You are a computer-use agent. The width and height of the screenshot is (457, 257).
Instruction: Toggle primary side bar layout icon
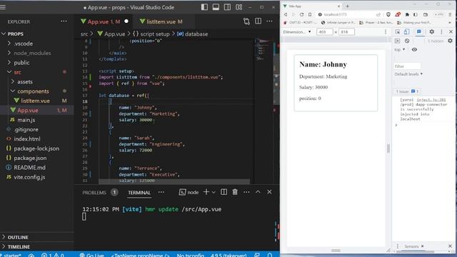click(204, 7)
